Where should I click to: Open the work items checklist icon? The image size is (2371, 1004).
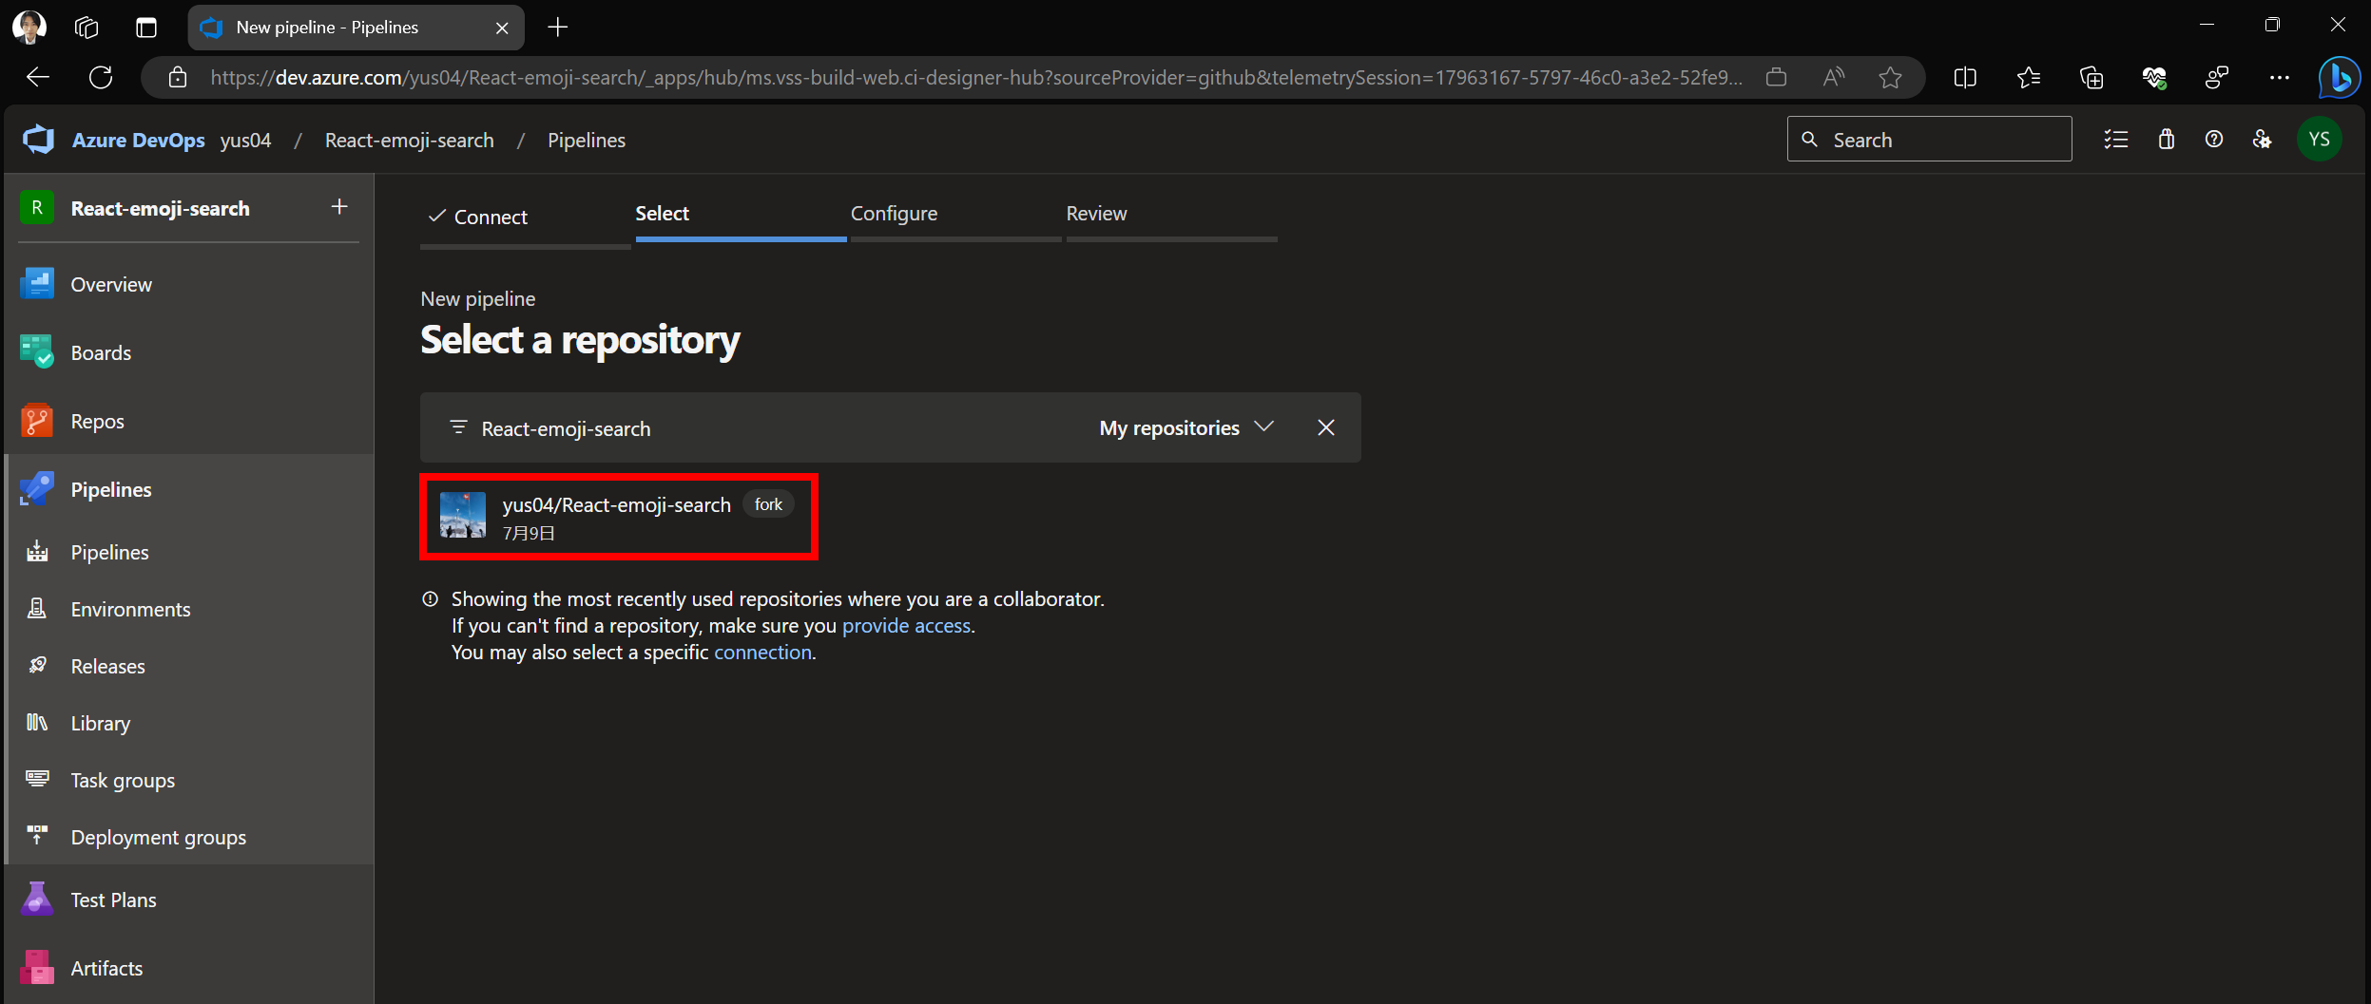click(2116, 140)
